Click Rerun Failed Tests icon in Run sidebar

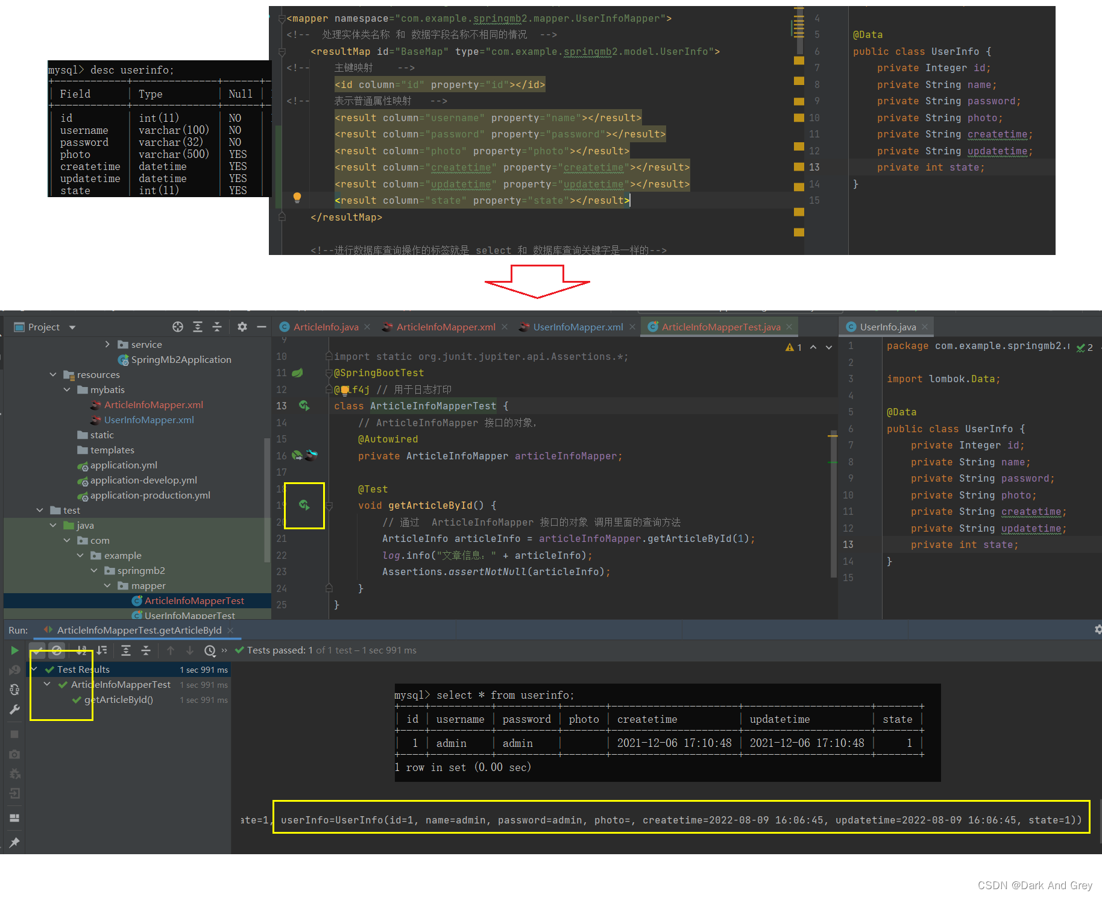pos(14,670)
